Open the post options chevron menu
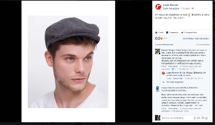This screenshot has width=215, height=125. click(x=208, y=5)
